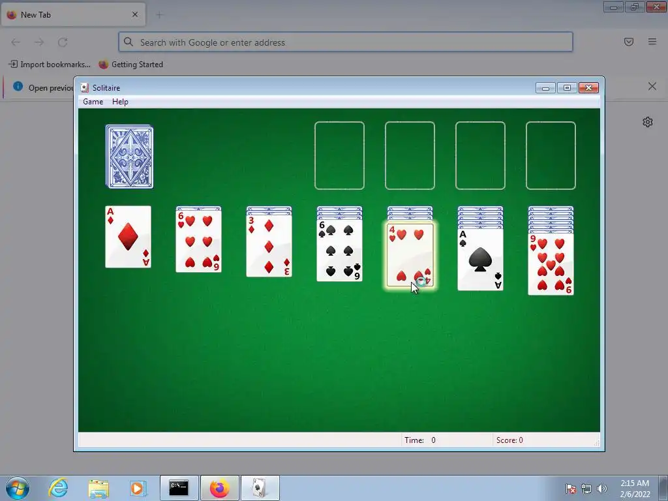
Task: Open volume control in system tray
Action: [602, 489]
